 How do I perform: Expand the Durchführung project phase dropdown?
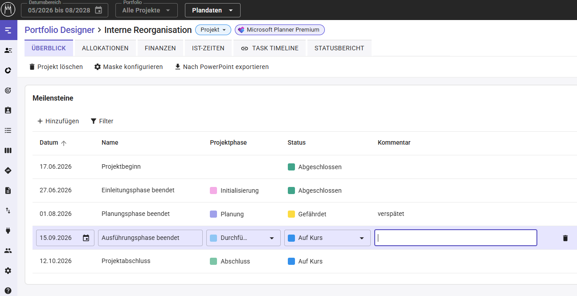point(243,238)
